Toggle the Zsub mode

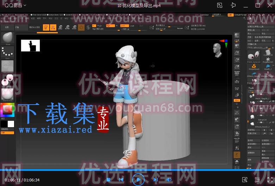tap(132, 26)
